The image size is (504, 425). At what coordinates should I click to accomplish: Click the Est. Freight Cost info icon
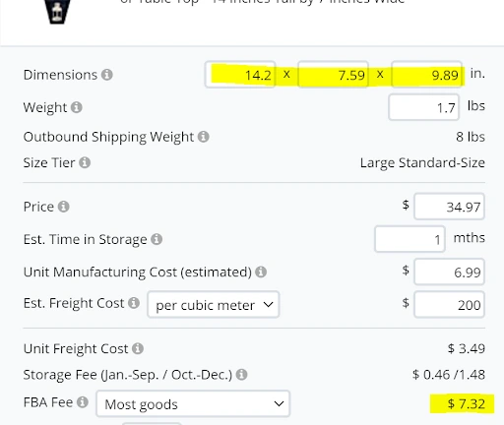(134, 303)
